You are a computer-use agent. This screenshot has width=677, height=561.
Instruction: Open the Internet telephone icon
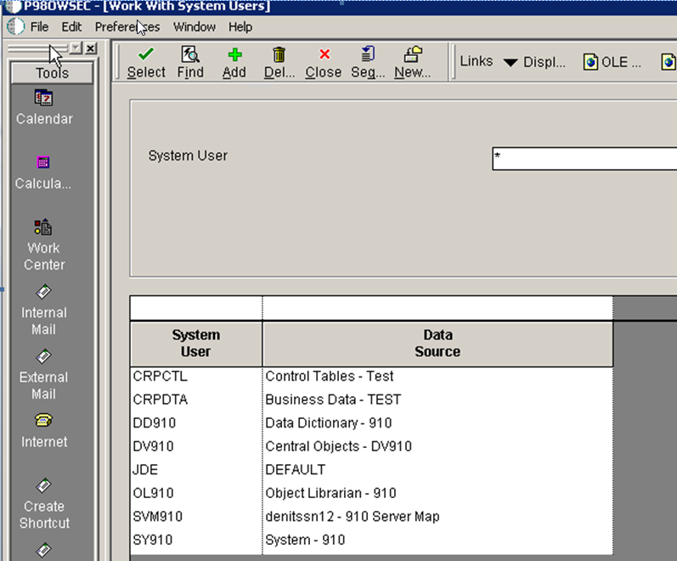point(43,420)
